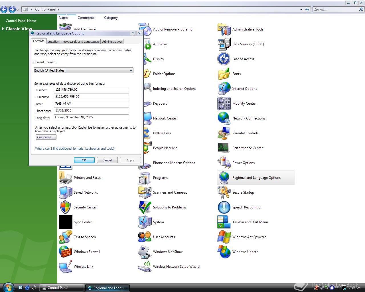
Task: Open the Fonts folder icon
Action: [x=224, y=74]
